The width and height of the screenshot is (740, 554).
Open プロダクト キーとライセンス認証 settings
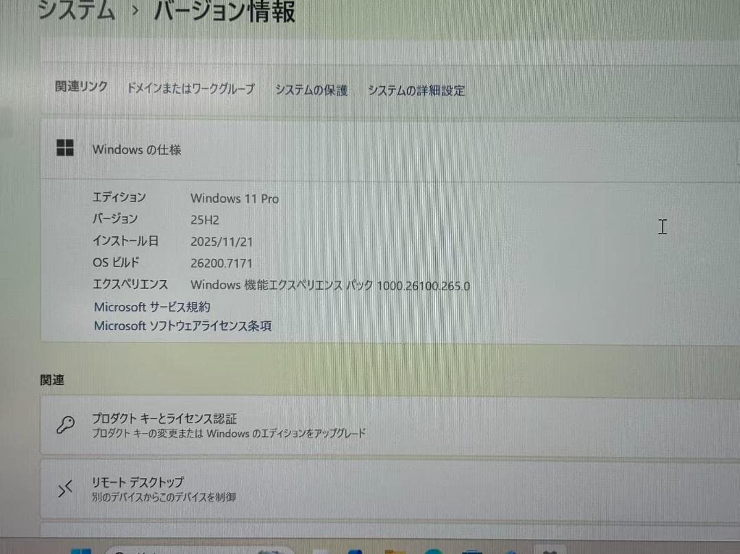coord(390,425)
